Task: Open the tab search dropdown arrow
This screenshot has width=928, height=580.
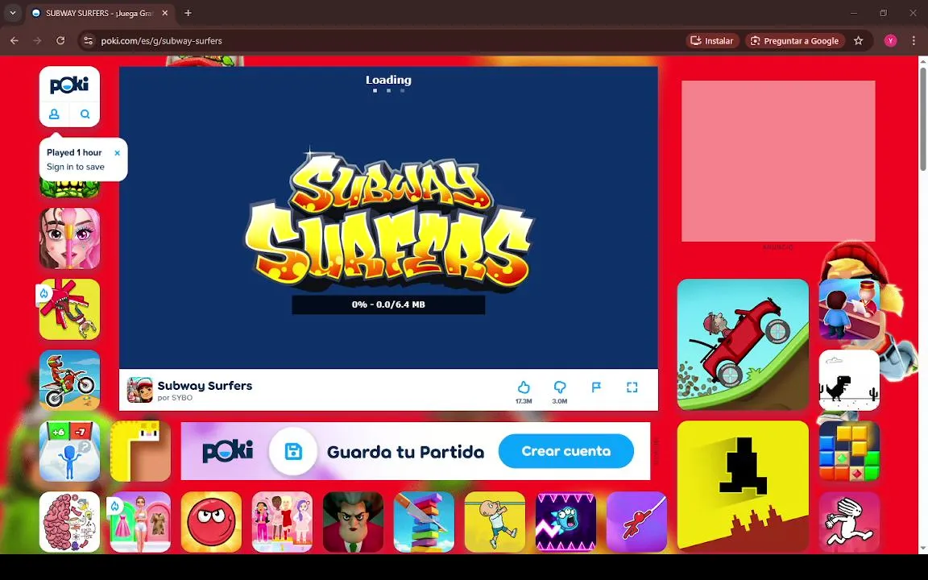Action: [x=12, y=13]
